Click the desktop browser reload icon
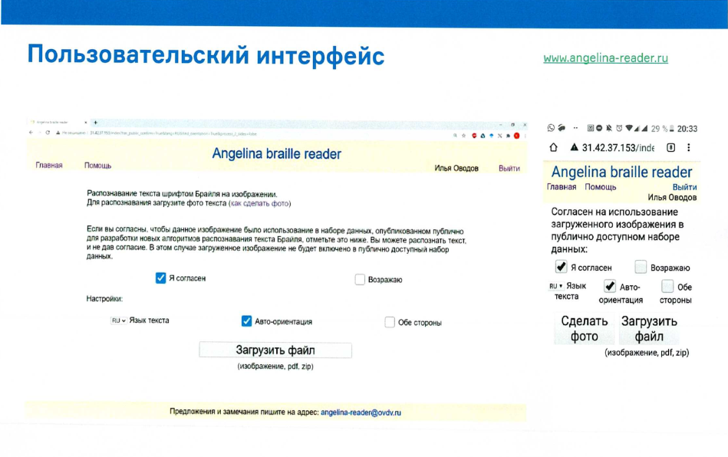The width and height of the screenshot is (728, 457). tap(48, 133)
